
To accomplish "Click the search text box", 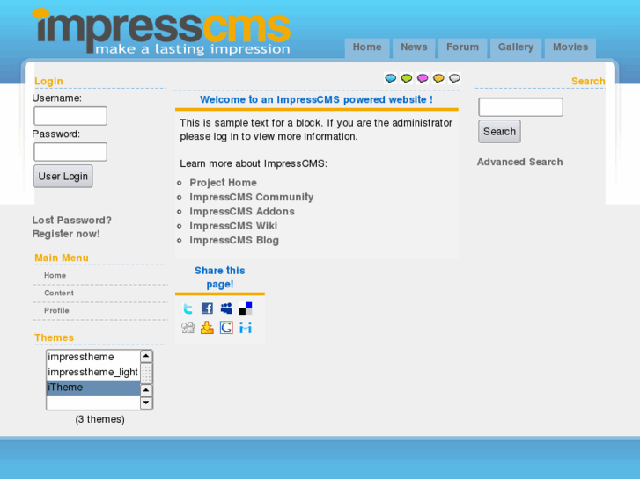I will [x=520, y=107].
